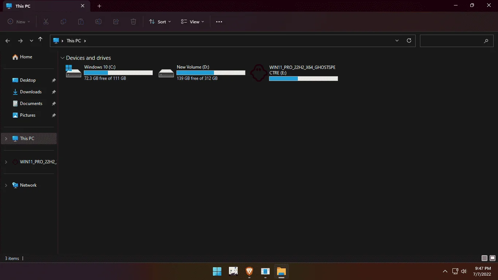Open Pictures in quick access

click(x=28, y=115)
